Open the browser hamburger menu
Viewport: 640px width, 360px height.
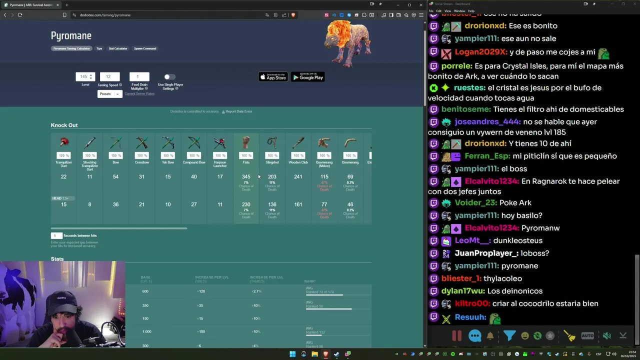coord(421,15)
